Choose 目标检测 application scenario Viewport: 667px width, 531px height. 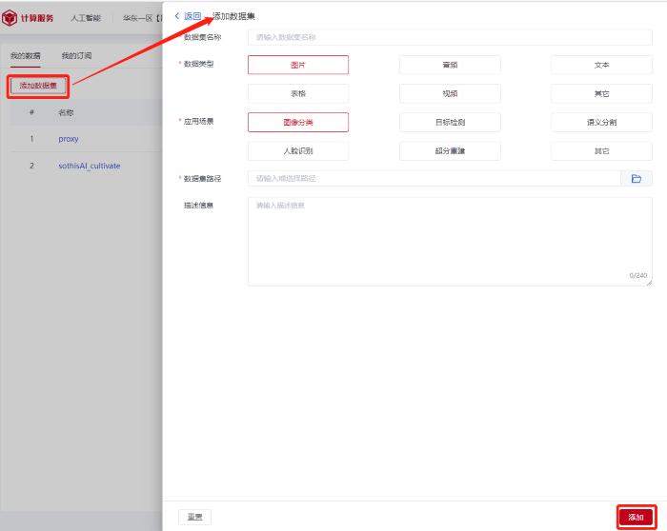(450, 123)
